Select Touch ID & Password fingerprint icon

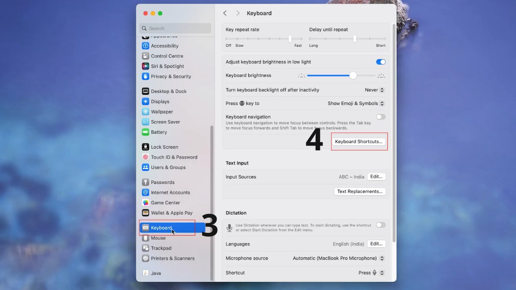pos(145,157)
